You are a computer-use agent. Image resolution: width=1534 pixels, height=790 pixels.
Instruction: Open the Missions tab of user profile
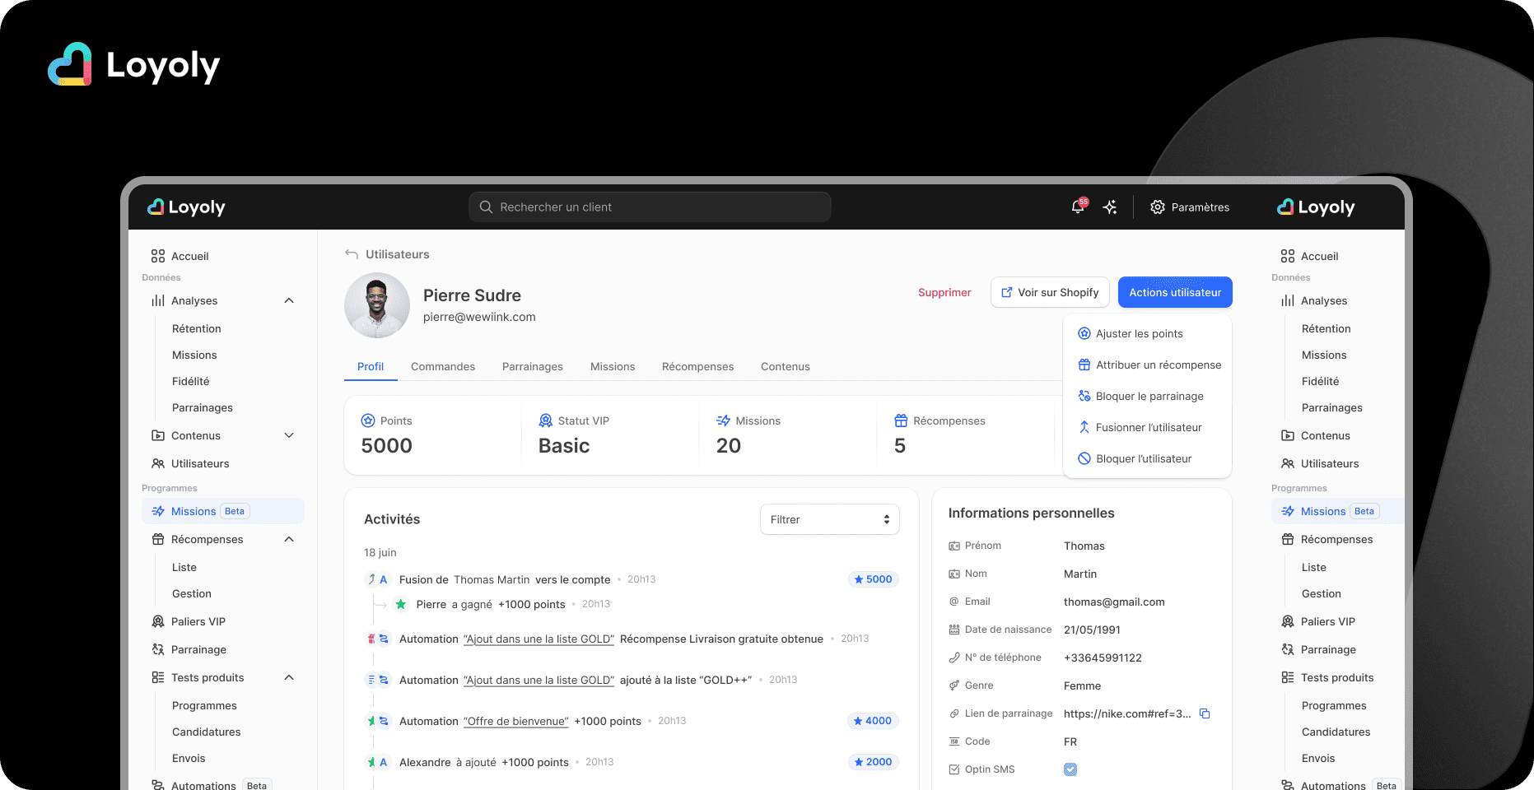(x=613, y=366)
